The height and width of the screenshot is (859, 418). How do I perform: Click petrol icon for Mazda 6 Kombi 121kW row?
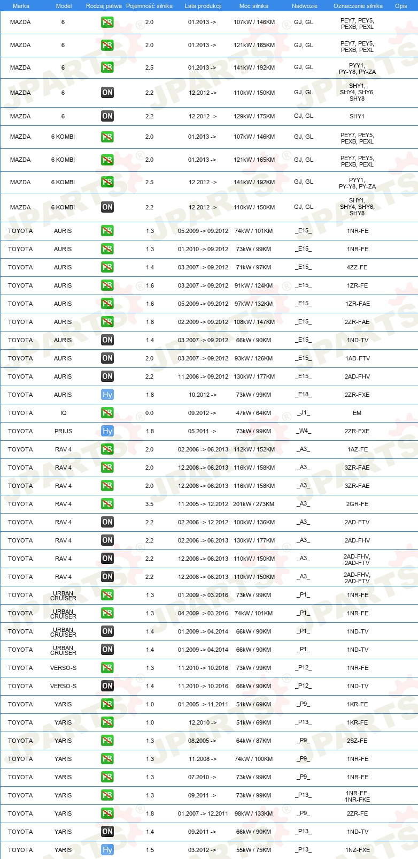pyautogui.click(x=107, y=160)
